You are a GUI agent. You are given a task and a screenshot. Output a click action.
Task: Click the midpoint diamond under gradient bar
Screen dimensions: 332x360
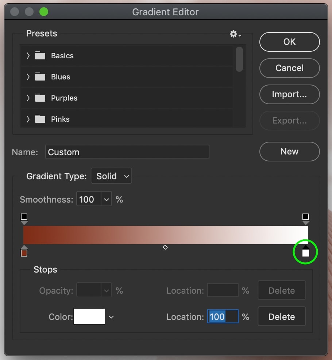(165, 247)
